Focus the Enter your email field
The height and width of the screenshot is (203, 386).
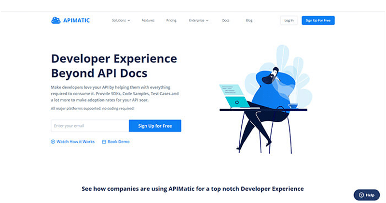pos(90,126)
